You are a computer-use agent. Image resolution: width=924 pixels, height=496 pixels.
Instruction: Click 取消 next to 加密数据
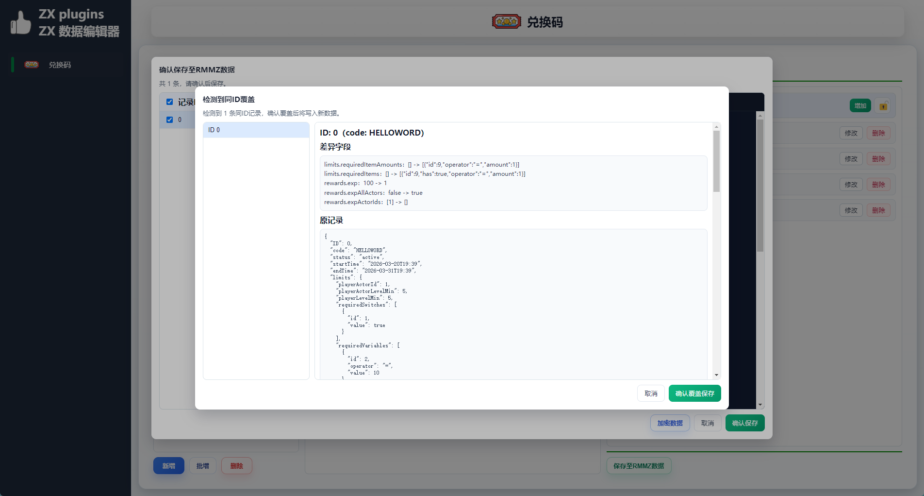coord(708,423)
